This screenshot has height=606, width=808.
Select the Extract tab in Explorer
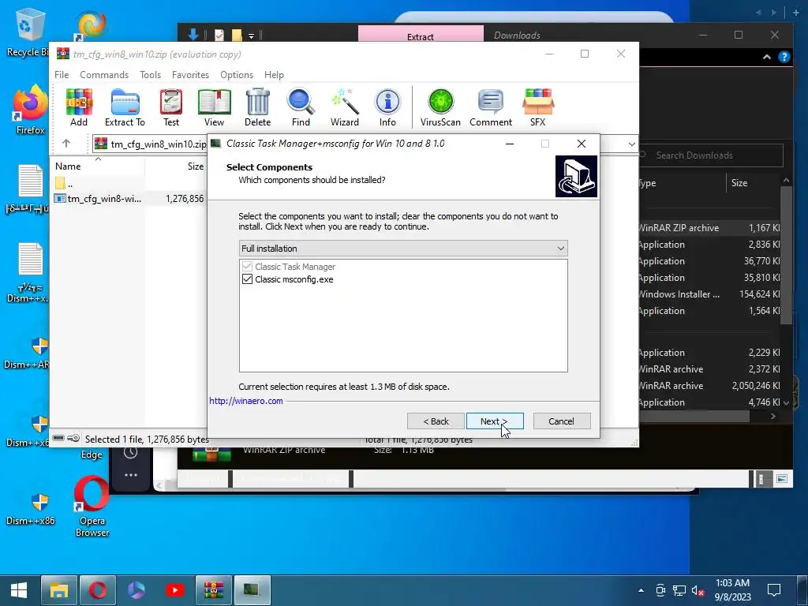421,36
